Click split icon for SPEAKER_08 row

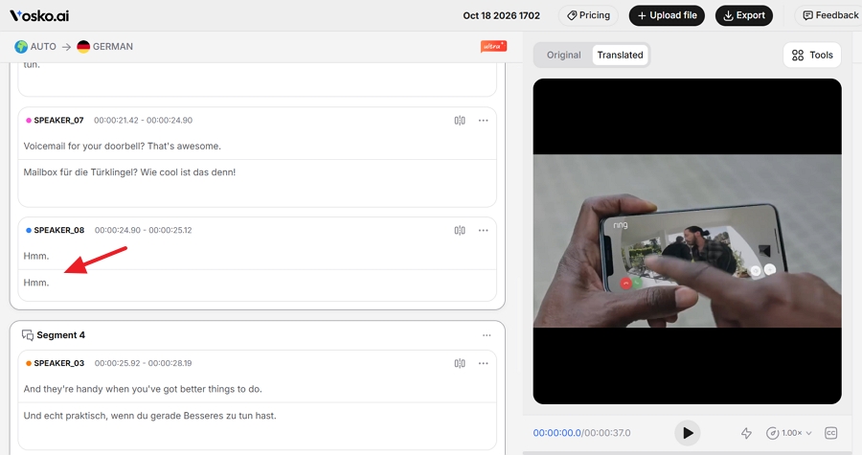[x=460, y=230]
